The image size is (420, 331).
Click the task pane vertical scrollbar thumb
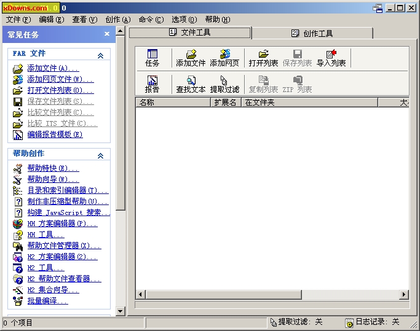click(121, 123)
